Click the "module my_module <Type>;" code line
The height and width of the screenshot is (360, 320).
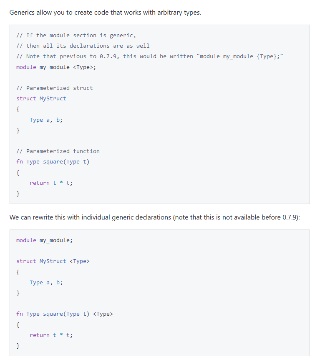click(x=56, y=67)
